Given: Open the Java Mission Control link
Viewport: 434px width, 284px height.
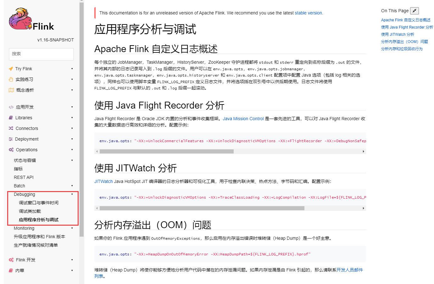Looking at the screenshot, I should pyautogui.click(x=243, y=119).
